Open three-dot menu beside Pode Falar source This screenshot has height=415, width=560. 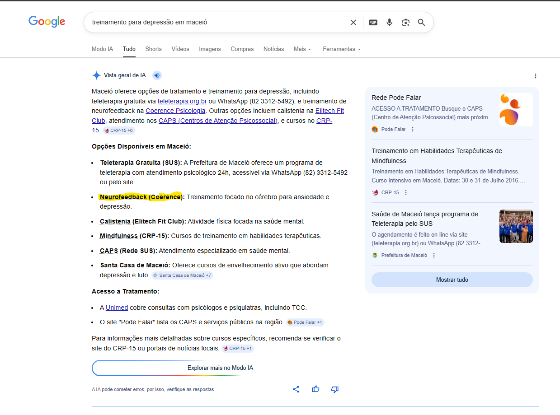413,129
